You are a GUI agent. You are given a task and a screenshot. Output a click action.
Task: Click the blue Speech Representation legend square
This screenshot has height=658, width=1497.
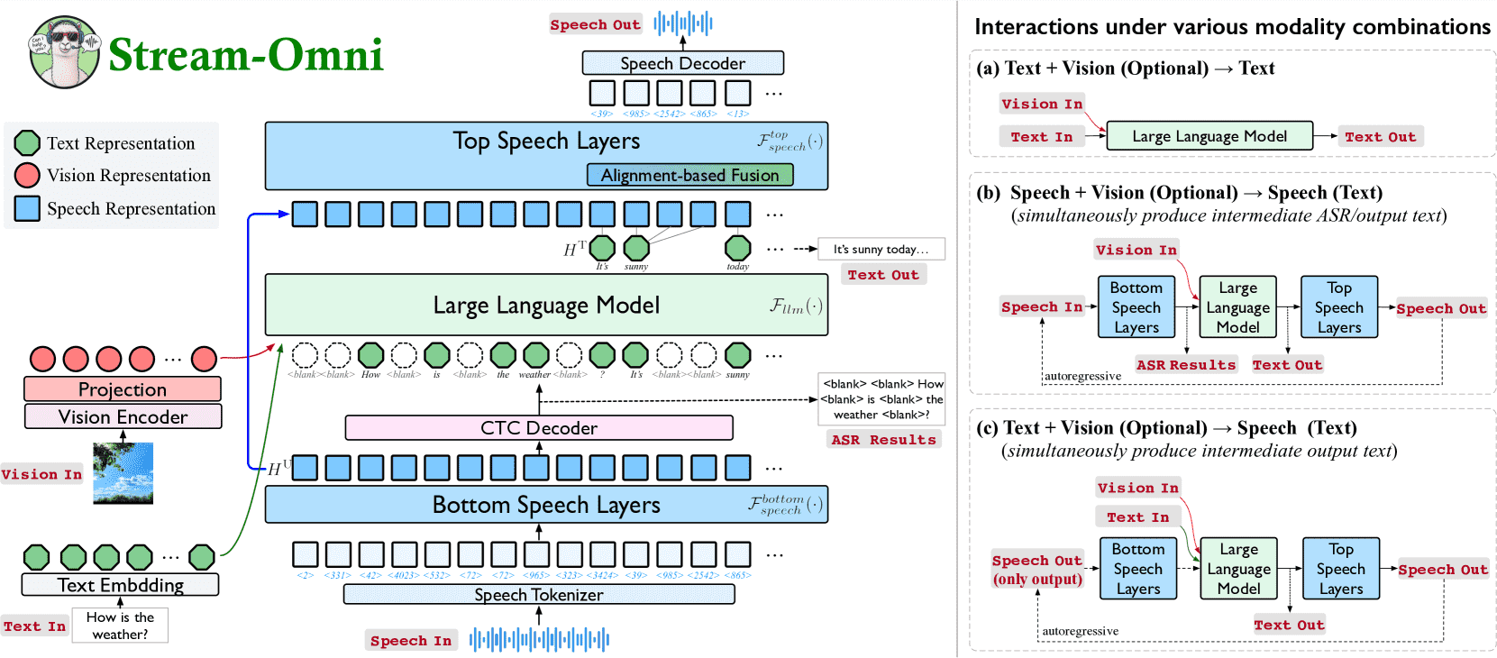click(27, 208)
